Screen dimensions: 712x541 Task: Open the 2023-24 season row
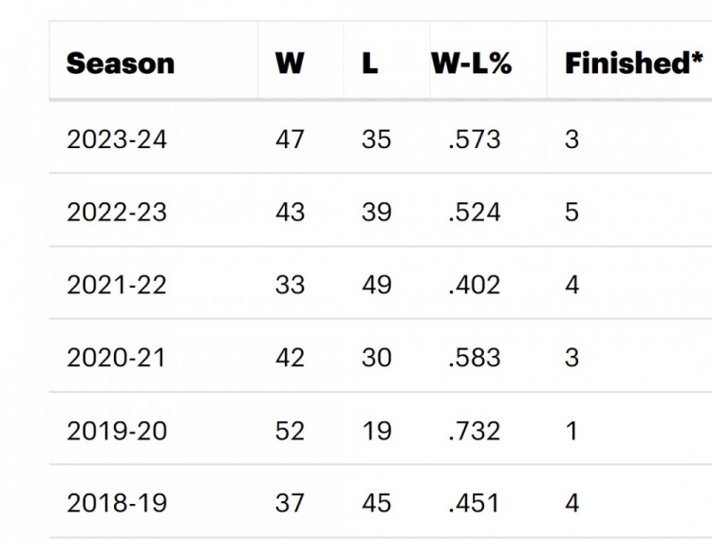pos(117,140)
